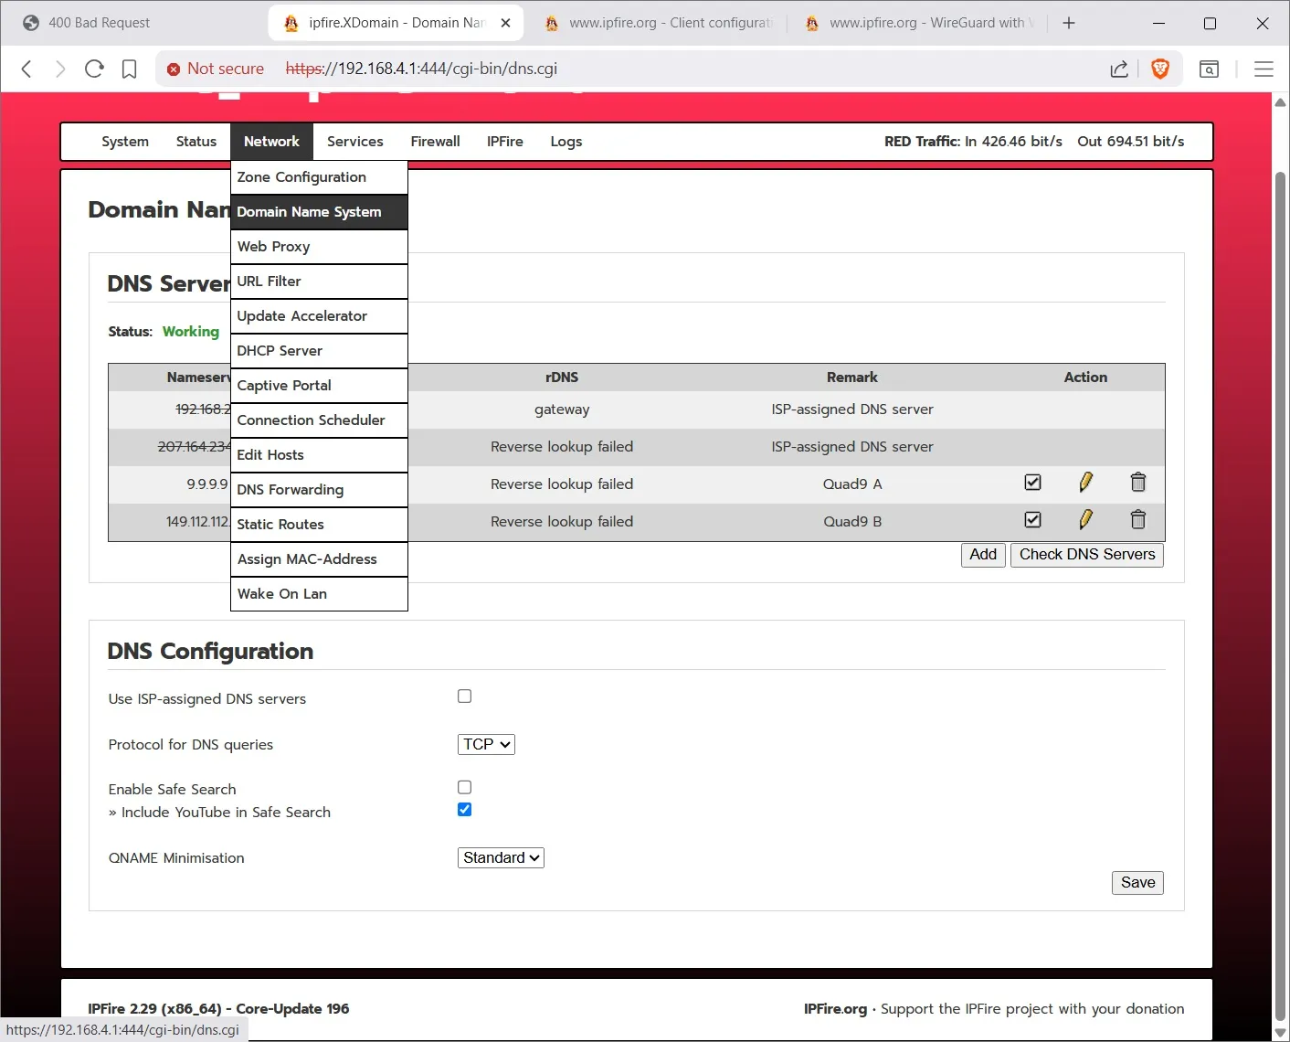Toggle the enabled checkbox for Quad9 A
Screen dimensions: 1290x1042
click(1032, 483)
